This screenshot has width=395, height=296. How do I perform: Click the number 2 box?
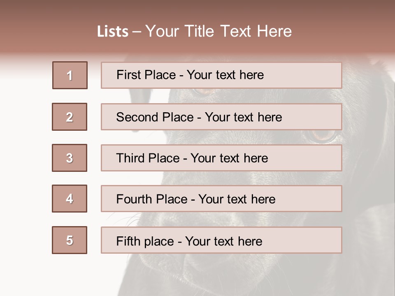[70, 117]
